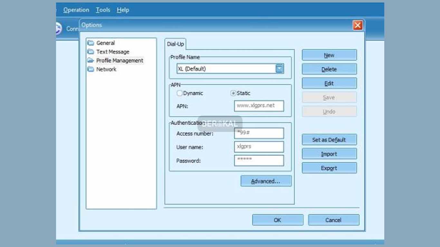Select the Dynamic APN radio button
Image resolution: width=440 pixels, height=247 pixels.
[x=179, y=93]
